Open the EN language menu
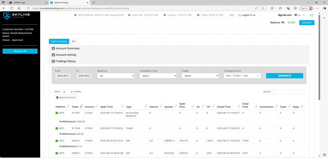This screenshot has height=158, width=328. point(299,15)
